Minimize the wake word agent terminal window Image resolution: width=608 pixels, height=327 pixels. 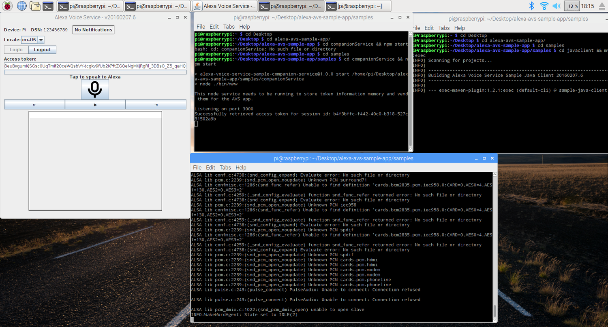point(476,158)
